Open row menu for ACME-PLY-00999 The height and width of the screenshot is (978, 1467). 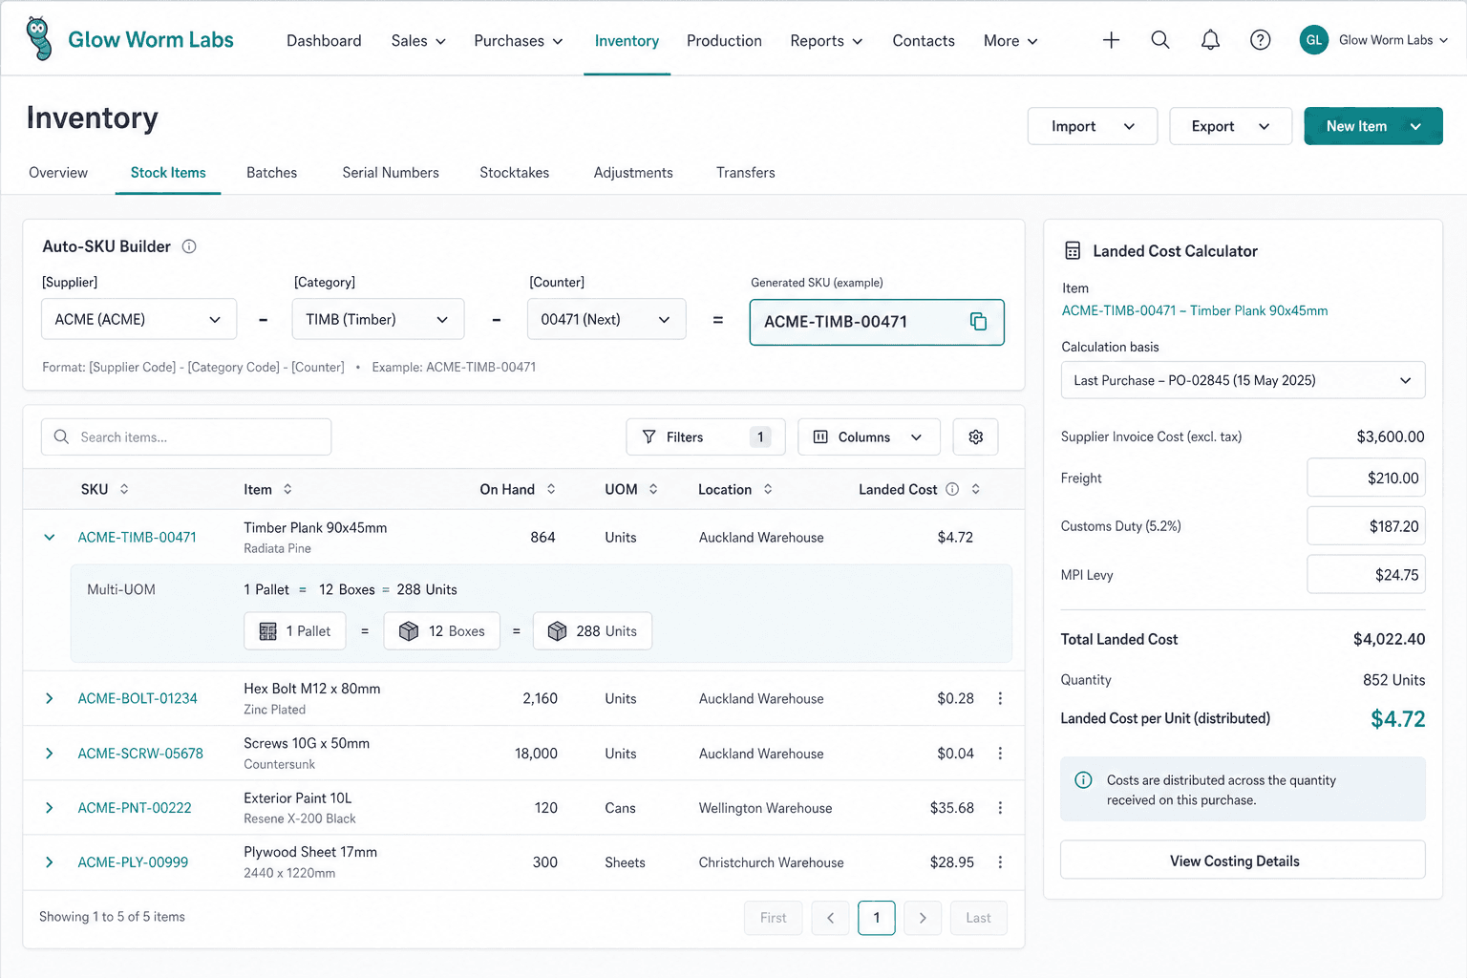point(1000,862)
